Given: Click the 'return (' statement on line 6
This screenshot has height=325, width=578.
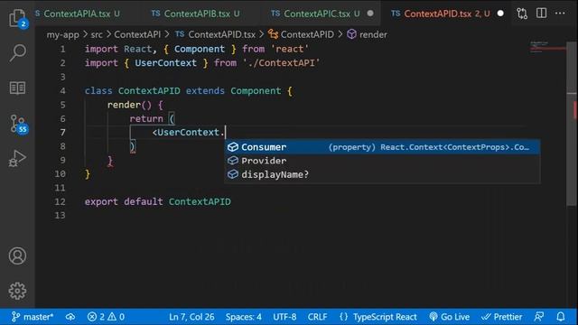Looking at the screenshot, I should point(152,118).
